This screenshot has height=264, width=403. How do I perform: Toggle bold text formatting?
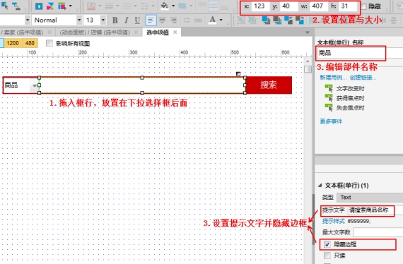(115, 20)
